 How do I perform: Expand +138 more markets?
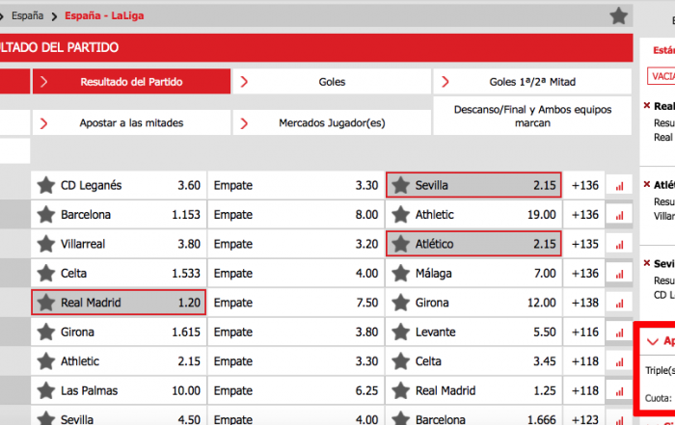[x=584, y=303]
